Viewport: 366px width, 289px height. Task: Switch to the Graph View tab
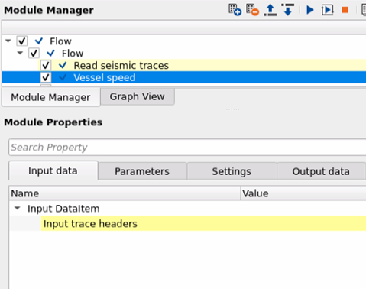click(138, 96)
